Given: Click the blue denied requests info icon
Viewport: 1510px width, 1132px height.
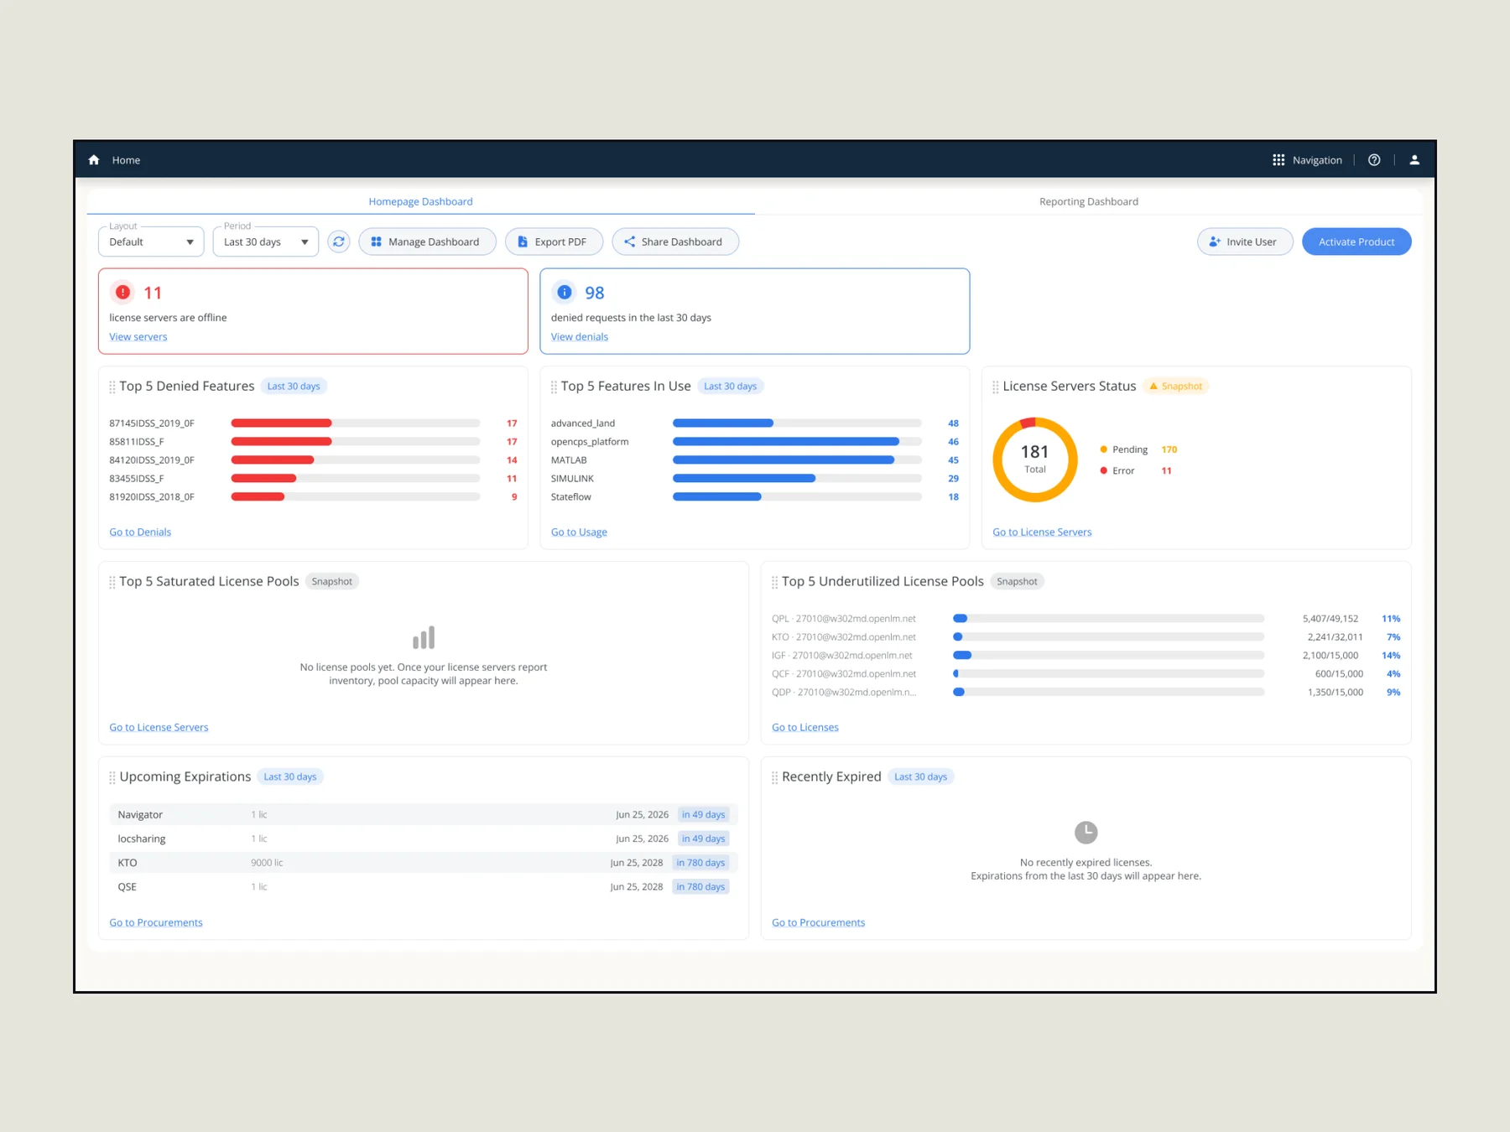Looking at the screenshot, I should (565, 292).
